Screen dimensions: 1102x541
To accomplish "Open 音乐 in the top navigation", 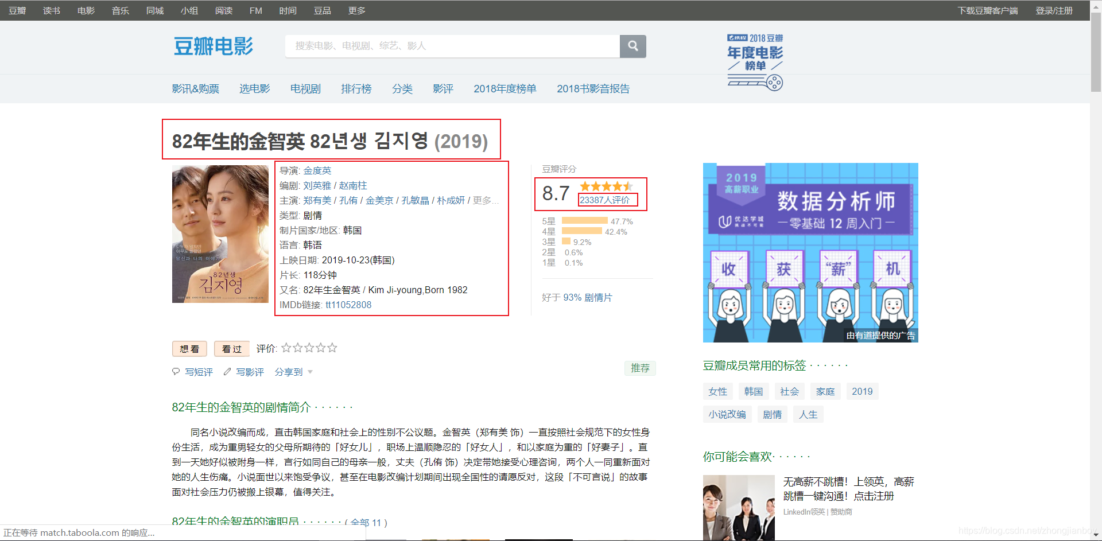I will [121, 10].
